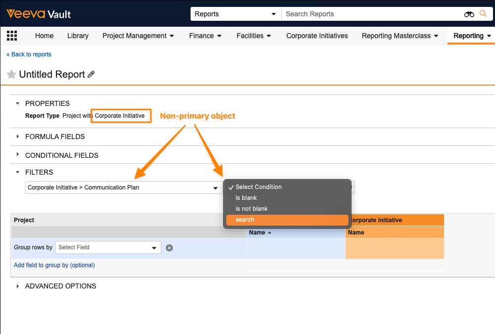
Task: Select the 'is blank' condition
Action: [287, 198]
